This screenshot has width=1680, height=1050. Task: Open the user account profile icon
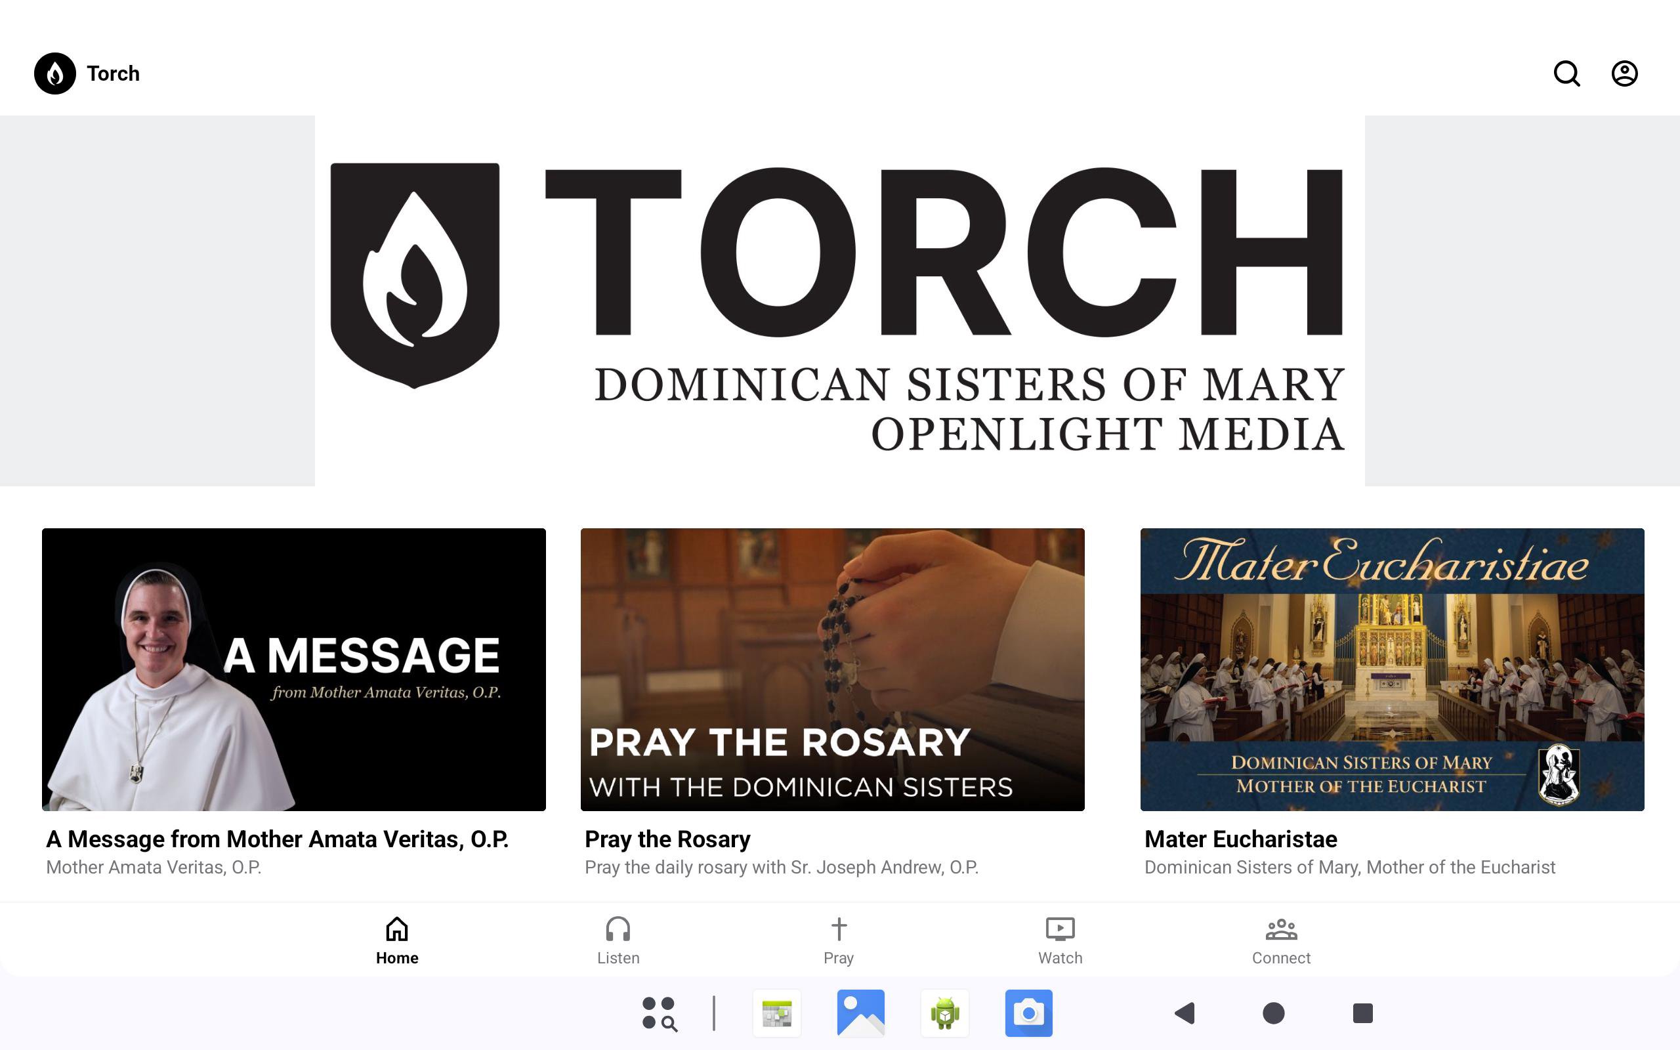coord(1624,73)
